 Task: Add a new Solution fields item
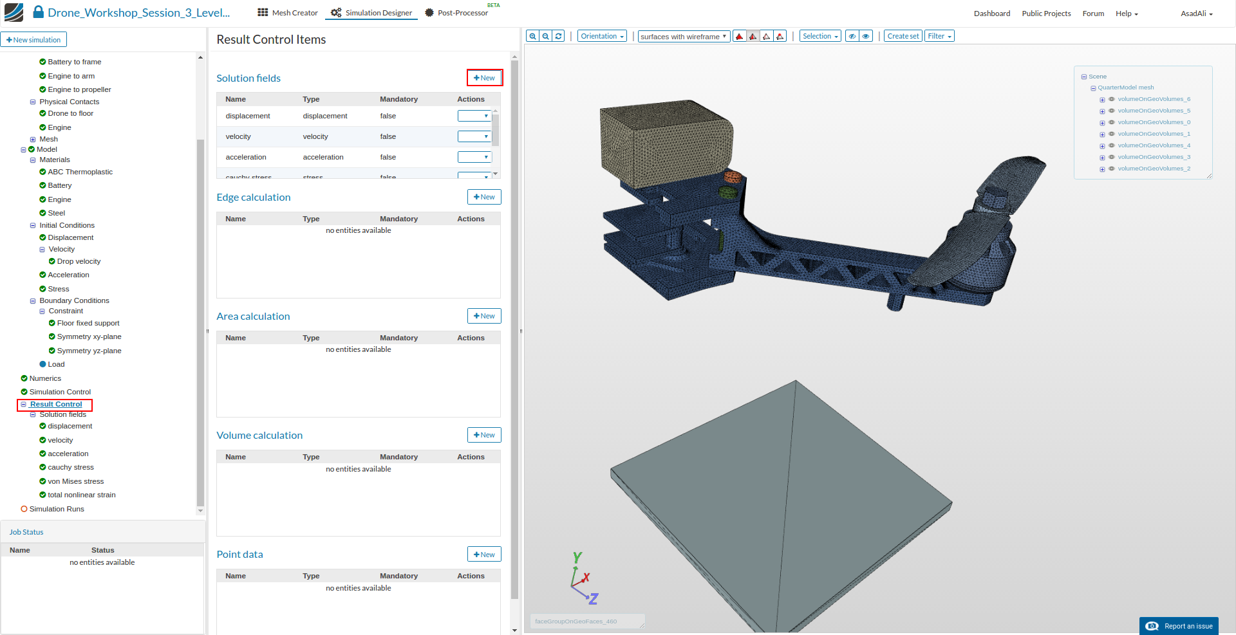[484, 78]
